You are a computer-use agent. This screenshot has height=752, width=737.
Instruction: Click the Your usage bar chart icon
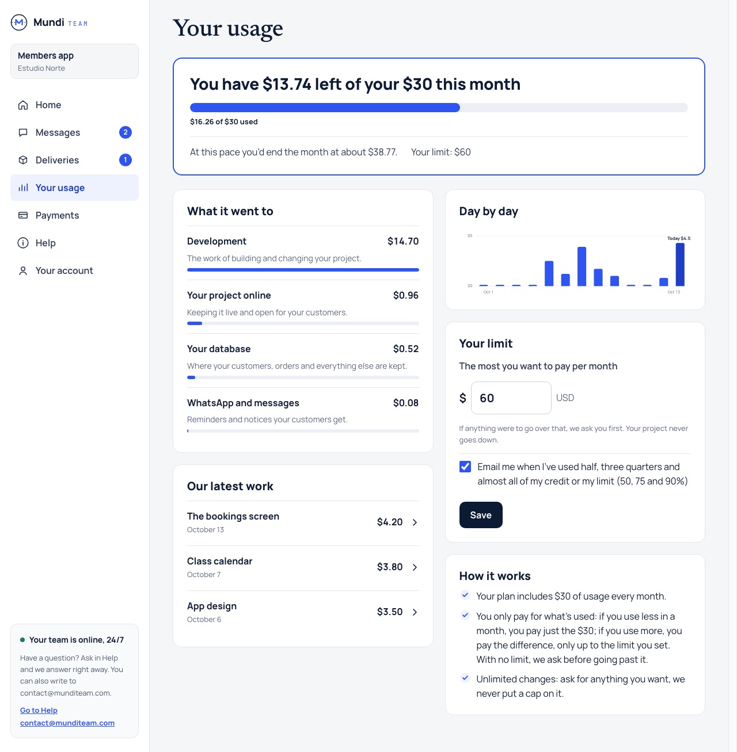[x=23, y=188]
